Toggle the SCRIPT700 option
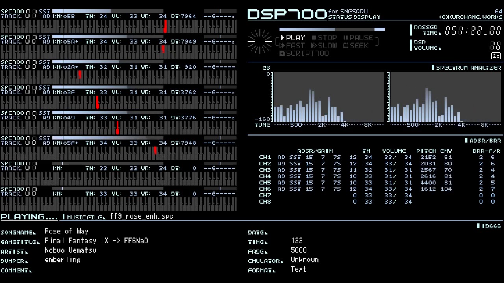The image size is (504, 283). (x=304, y=54)
